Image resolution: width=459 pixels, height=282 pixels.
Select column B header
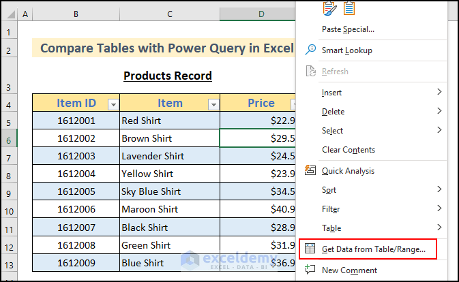(76, 14)
